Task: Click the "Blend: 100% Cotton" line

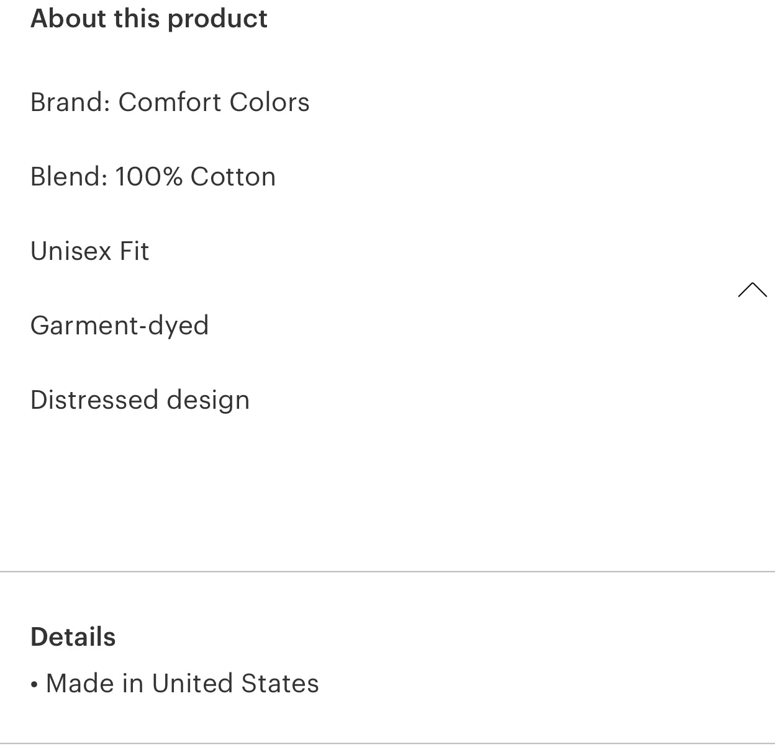Action: 153,177
